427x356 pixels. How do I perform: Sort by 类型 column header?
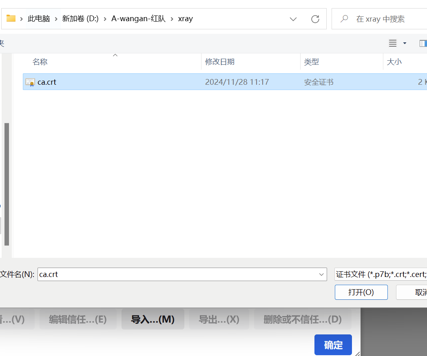311,62
